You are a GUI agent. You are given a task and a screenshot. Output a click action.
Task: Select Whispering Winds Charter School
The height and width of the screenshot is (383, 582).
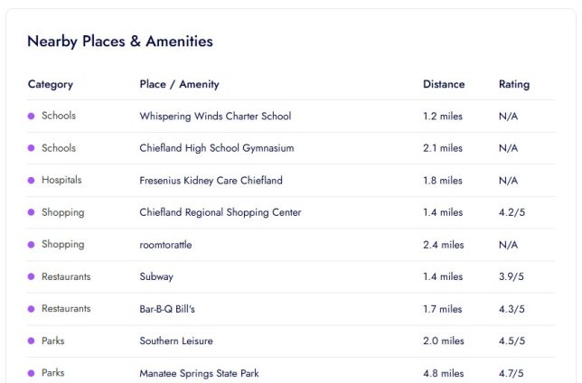pyautogui.click(x=215, y=117)
